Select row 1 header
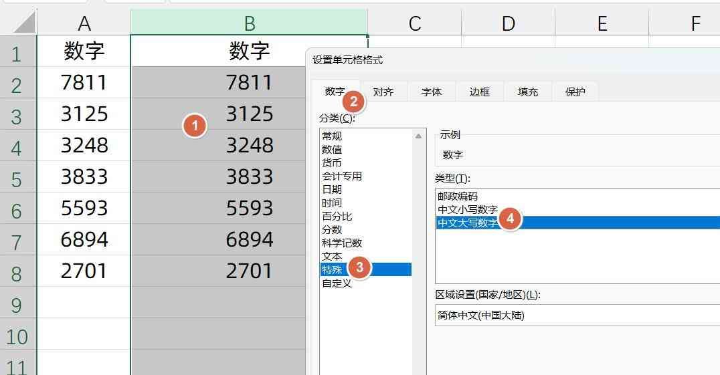720x375 pixels. click(18, 51)
